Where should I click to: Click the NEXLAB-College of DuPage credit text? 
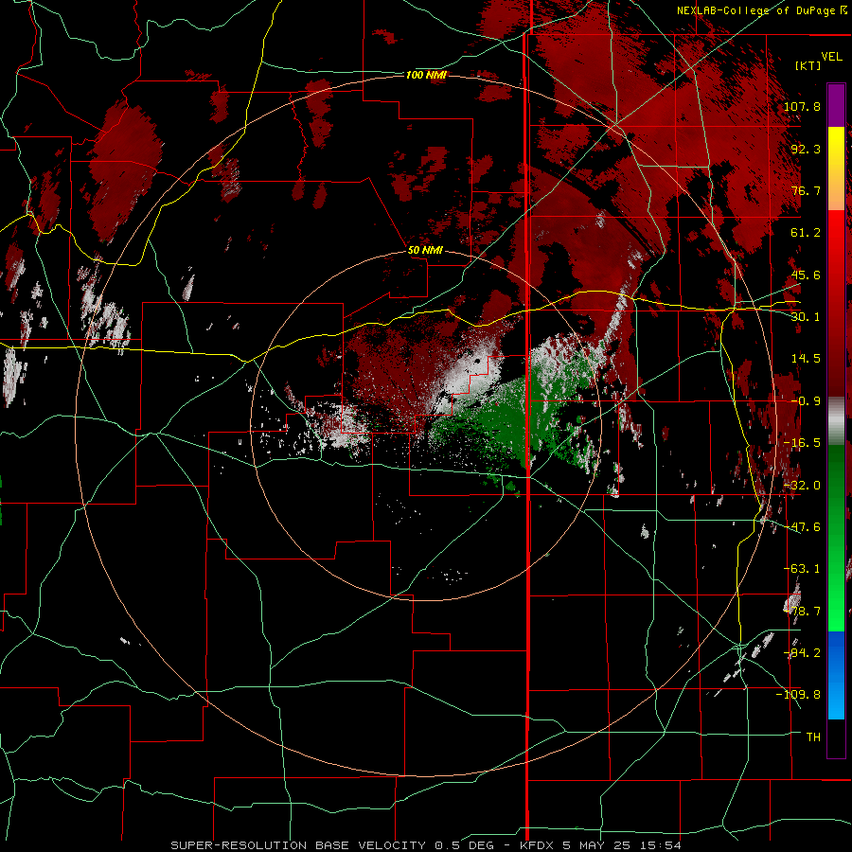point(761,10)
